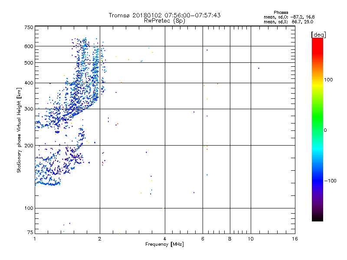This screenshot has height=260, width=347.
Task: Click the blue data point above 600 km near 6 MHz
Action: 207,50
